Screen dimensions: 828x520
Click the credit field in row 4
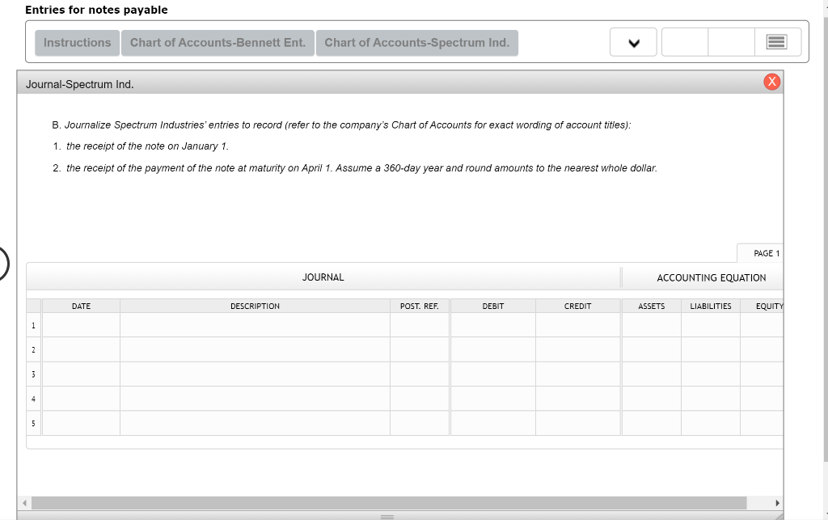pyautogui.click(x=577, y=399)
